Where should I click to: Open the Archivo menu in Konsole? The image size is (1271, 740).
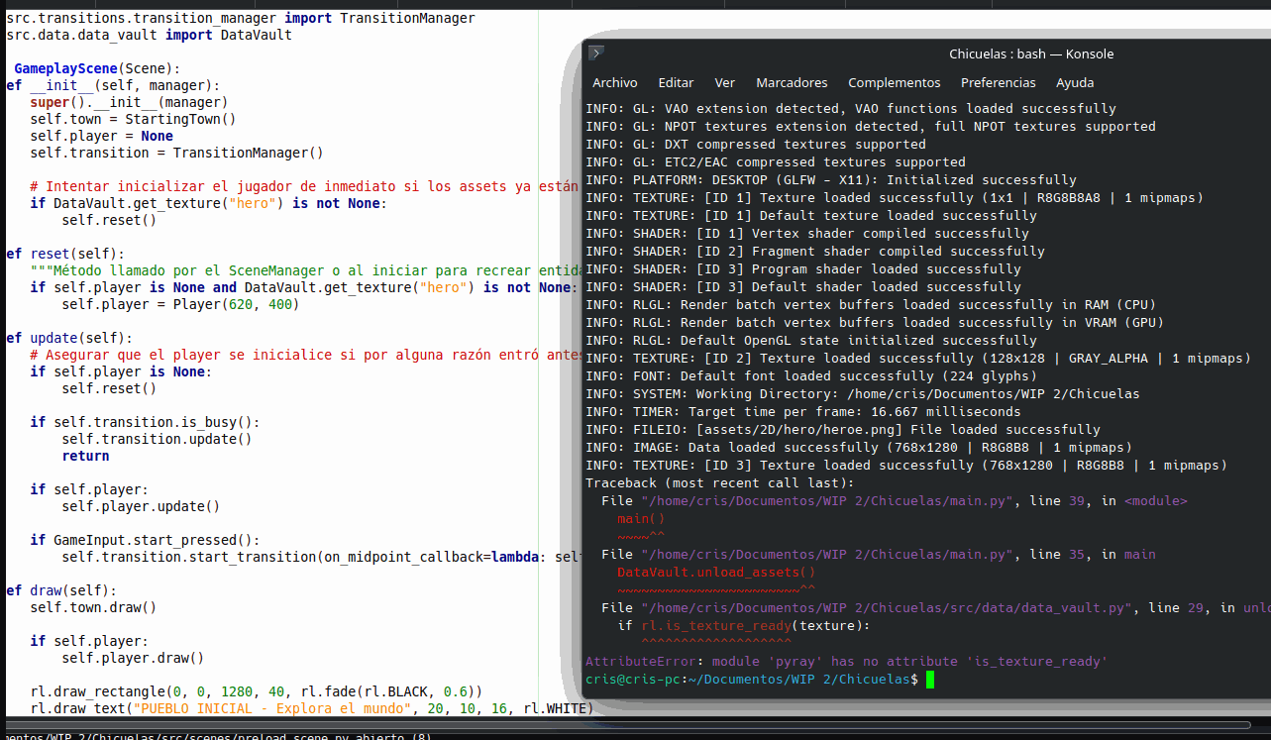[614, 83]
